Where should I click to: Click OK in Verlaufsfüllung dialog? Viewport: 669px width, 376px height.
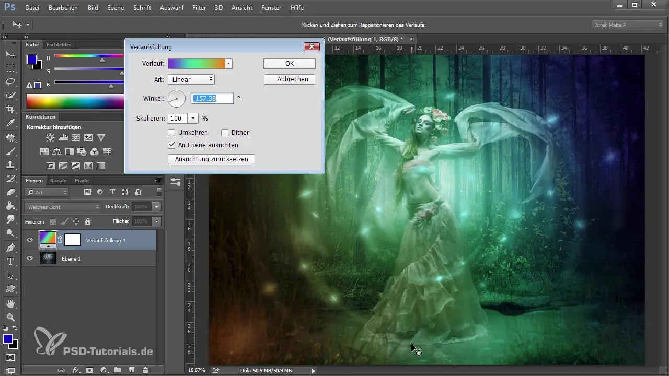[x=290, y=64]
